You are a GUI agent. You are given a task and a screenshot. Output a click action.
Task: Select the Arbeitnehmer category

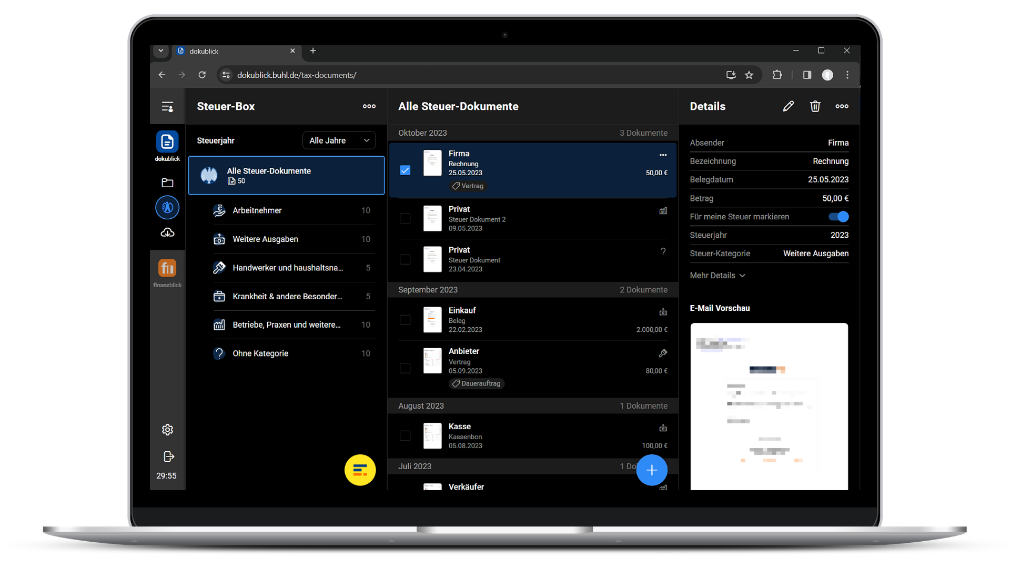(x=257, y=210)
